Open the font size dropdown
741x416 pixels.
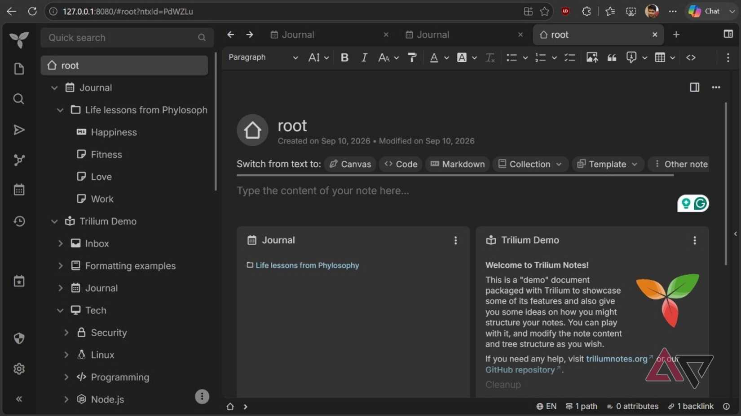tap(318, 57)
